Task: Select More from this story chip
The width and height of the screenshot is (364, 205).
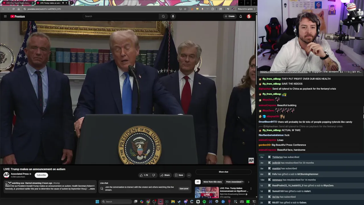Action: tap(212, 182)
